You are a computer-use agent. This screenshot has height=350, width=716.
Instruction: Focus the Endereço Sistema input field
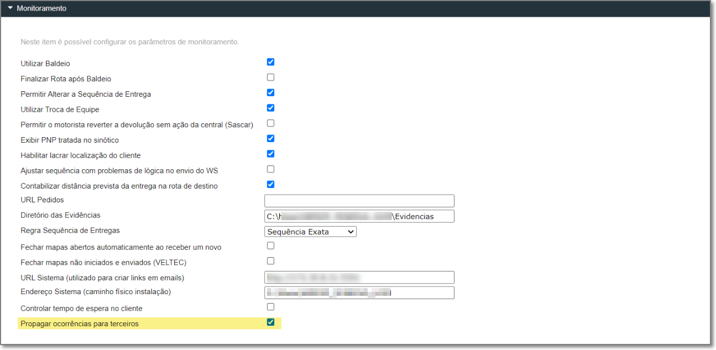(x=359, y=292)
